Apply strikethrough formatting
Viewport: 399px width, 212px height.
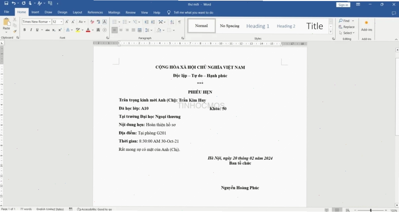(47, 30)
